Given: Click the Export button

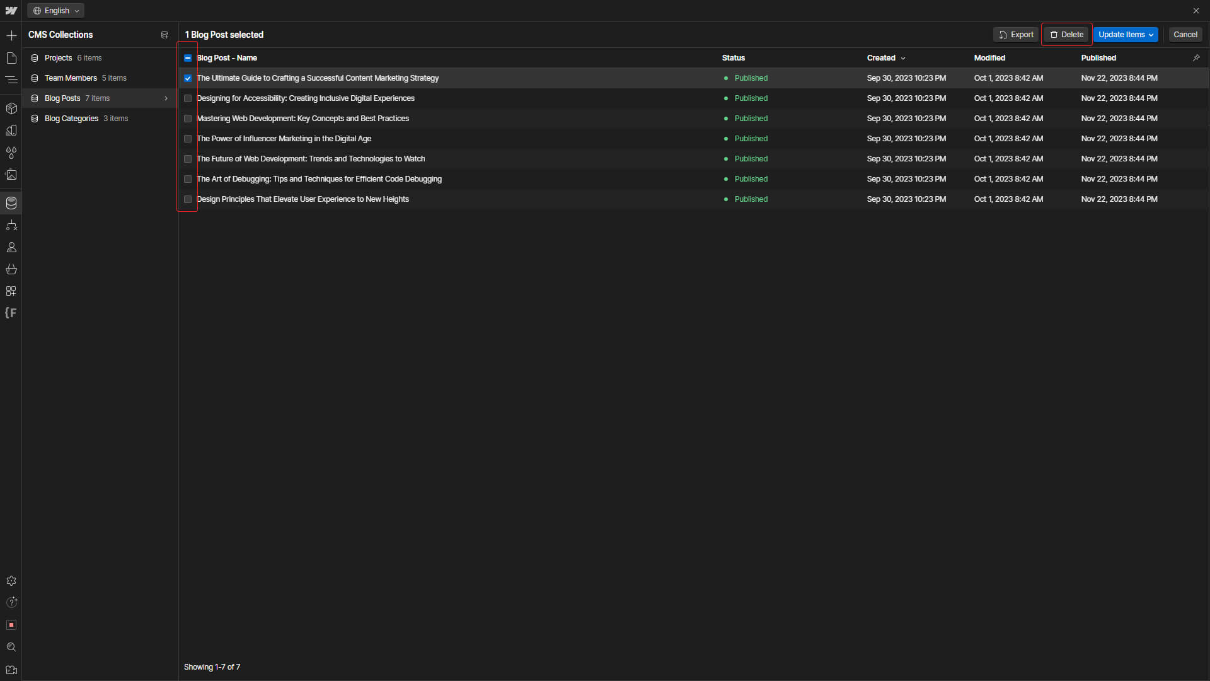Looking at the screenshot, I should click(1016, 35).
